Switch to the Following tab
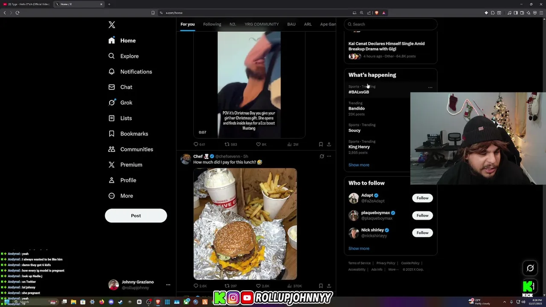Screen dimensions: 546x307 point(212,24)
